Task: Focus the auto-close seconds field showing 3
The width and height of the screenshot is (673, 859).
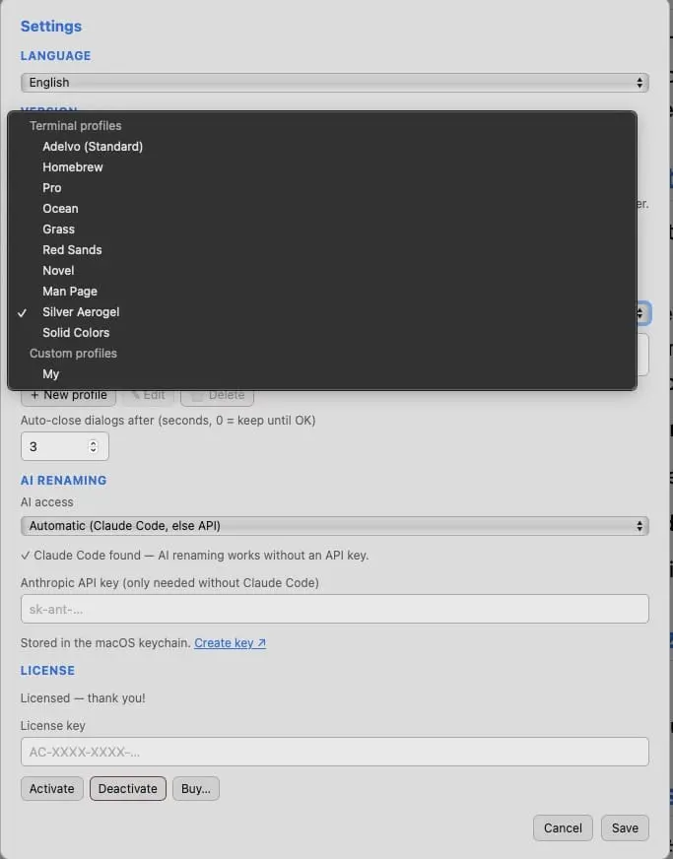Action: (65, 446)
